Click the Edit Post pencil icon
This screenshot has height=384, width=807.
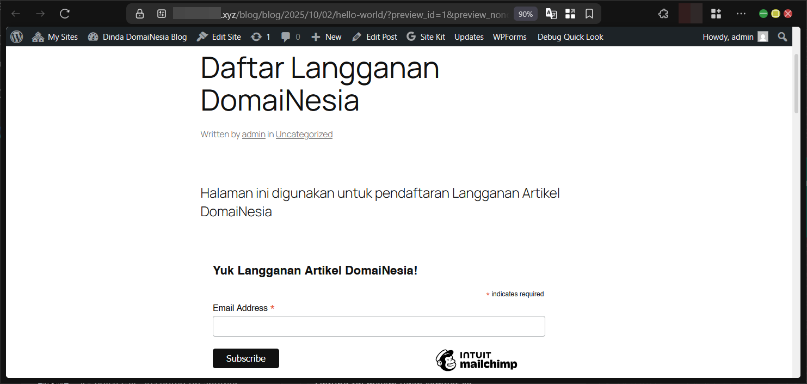[357, 36]
